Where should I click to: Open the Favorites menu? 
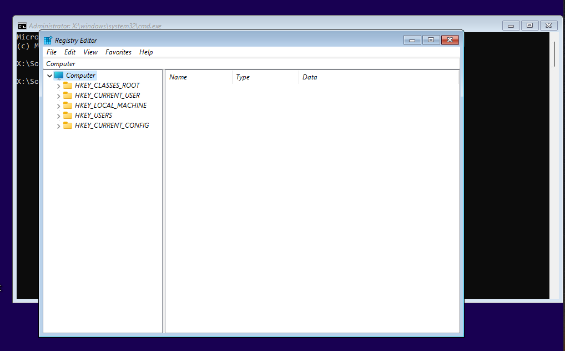pos(118,52)
